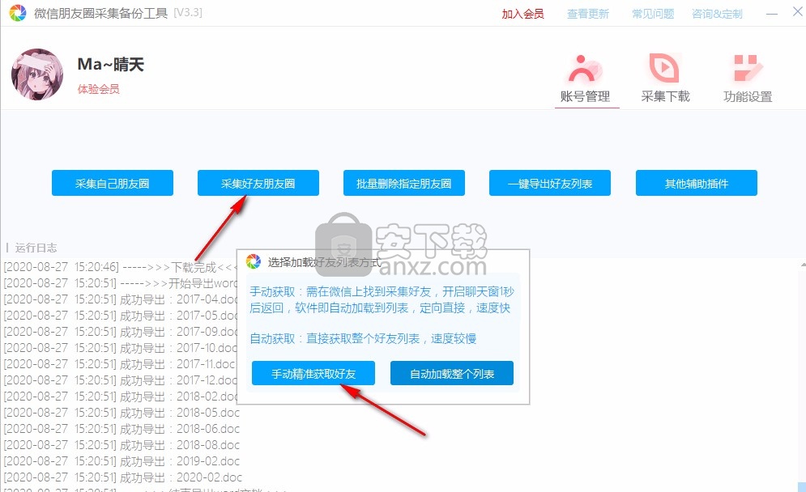Select the log line 成功导出 2017-10.doc
The width and height of the screenshot is (806, 492).
(120, 348)
